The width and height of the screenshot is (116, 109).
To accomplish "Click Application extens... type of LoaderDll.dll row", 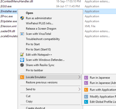I will tap(97, 31).
